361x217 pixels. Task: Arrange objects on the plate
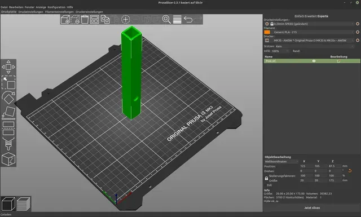pos(94,20)
